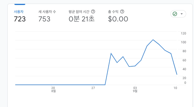
Task: Click the 03 9월 date axis label
Action: (x=135, y=90)
